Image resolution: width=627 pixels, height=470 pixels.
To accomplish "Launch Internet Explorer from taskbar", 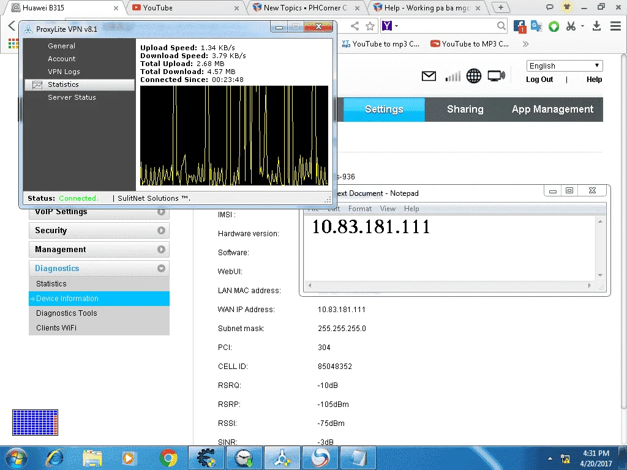I will 54,458.
